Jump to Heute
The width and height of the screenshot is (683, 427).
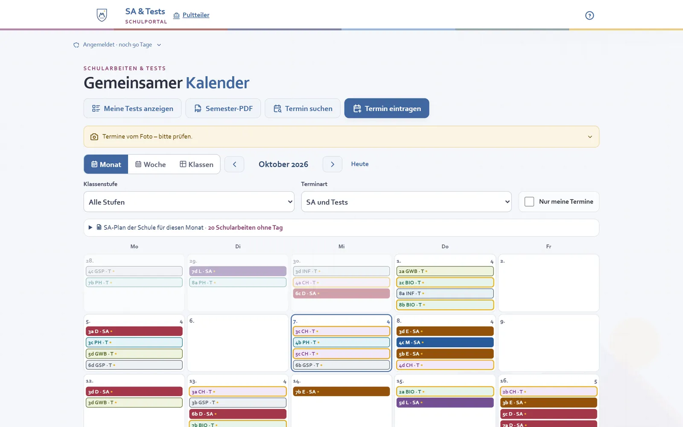[360, 164]
